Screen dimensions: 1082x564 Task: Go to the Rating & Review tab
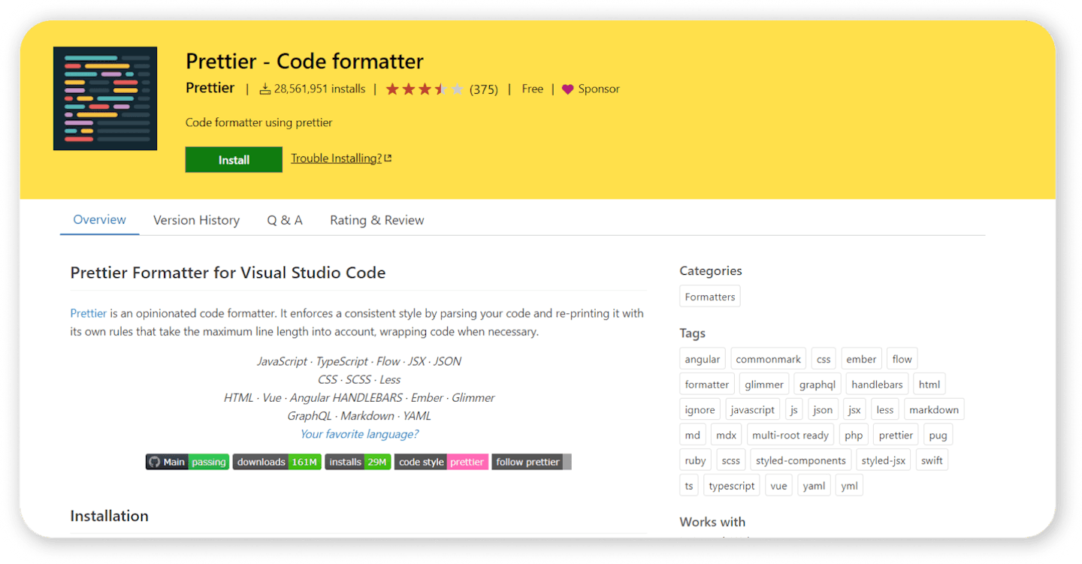pyautogui.click(x=376, y=220)
